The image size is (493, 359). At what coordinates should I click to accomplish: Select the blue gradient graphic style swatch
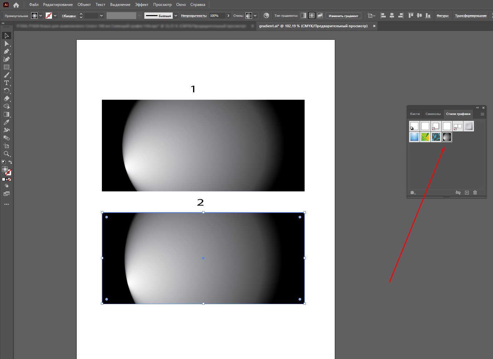[414, 137]
